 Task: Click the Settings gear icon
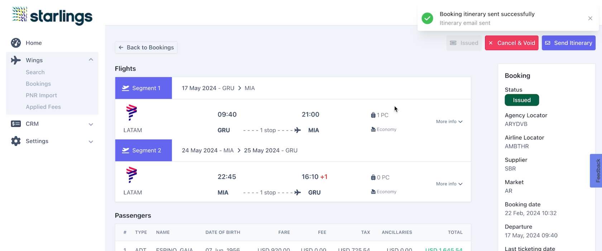(x=16, y=141)
